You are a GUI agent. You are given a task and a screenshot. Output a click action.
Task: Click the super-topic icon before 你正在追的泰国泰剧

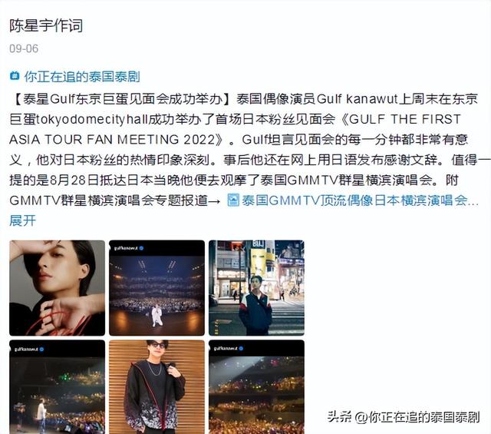[x=15, y=77]
